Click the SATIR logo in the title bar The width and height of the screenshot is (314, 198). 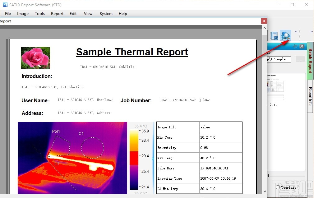pos(5,5)
